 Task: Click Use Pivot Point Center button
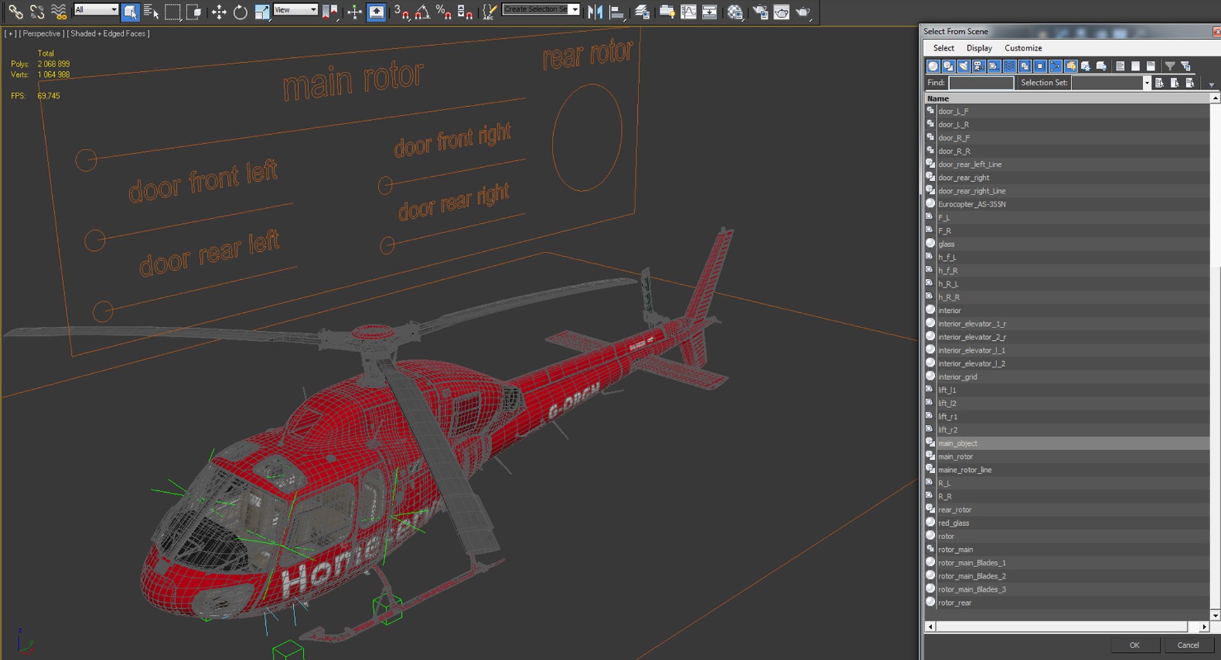329,11
